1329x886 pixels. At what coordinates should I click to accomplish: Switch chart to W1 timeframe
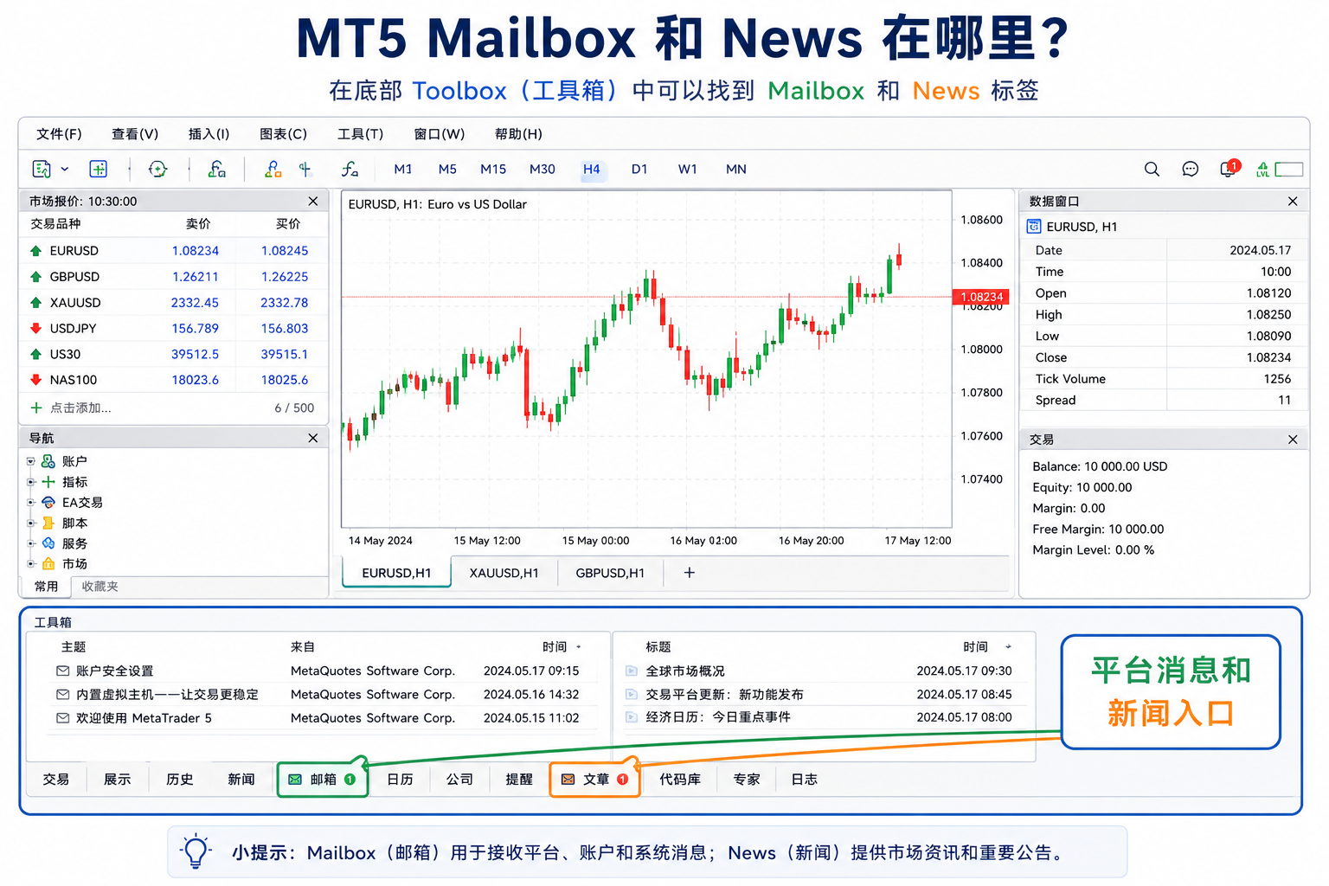point(688,170)
